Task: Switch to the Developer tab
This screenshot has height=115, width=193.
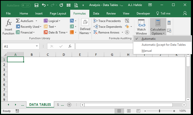Action: [x=143, y=13]
